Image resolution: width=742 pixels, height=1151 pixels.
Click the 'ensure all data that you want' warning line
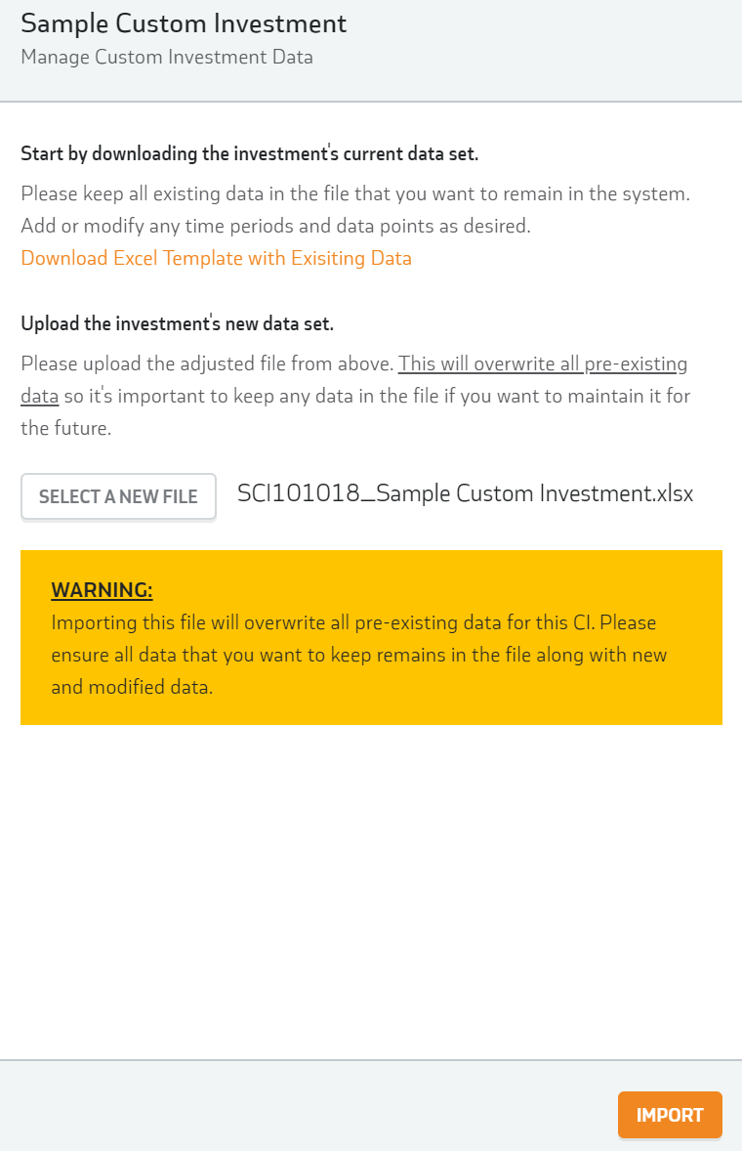(x=359, y=655)
